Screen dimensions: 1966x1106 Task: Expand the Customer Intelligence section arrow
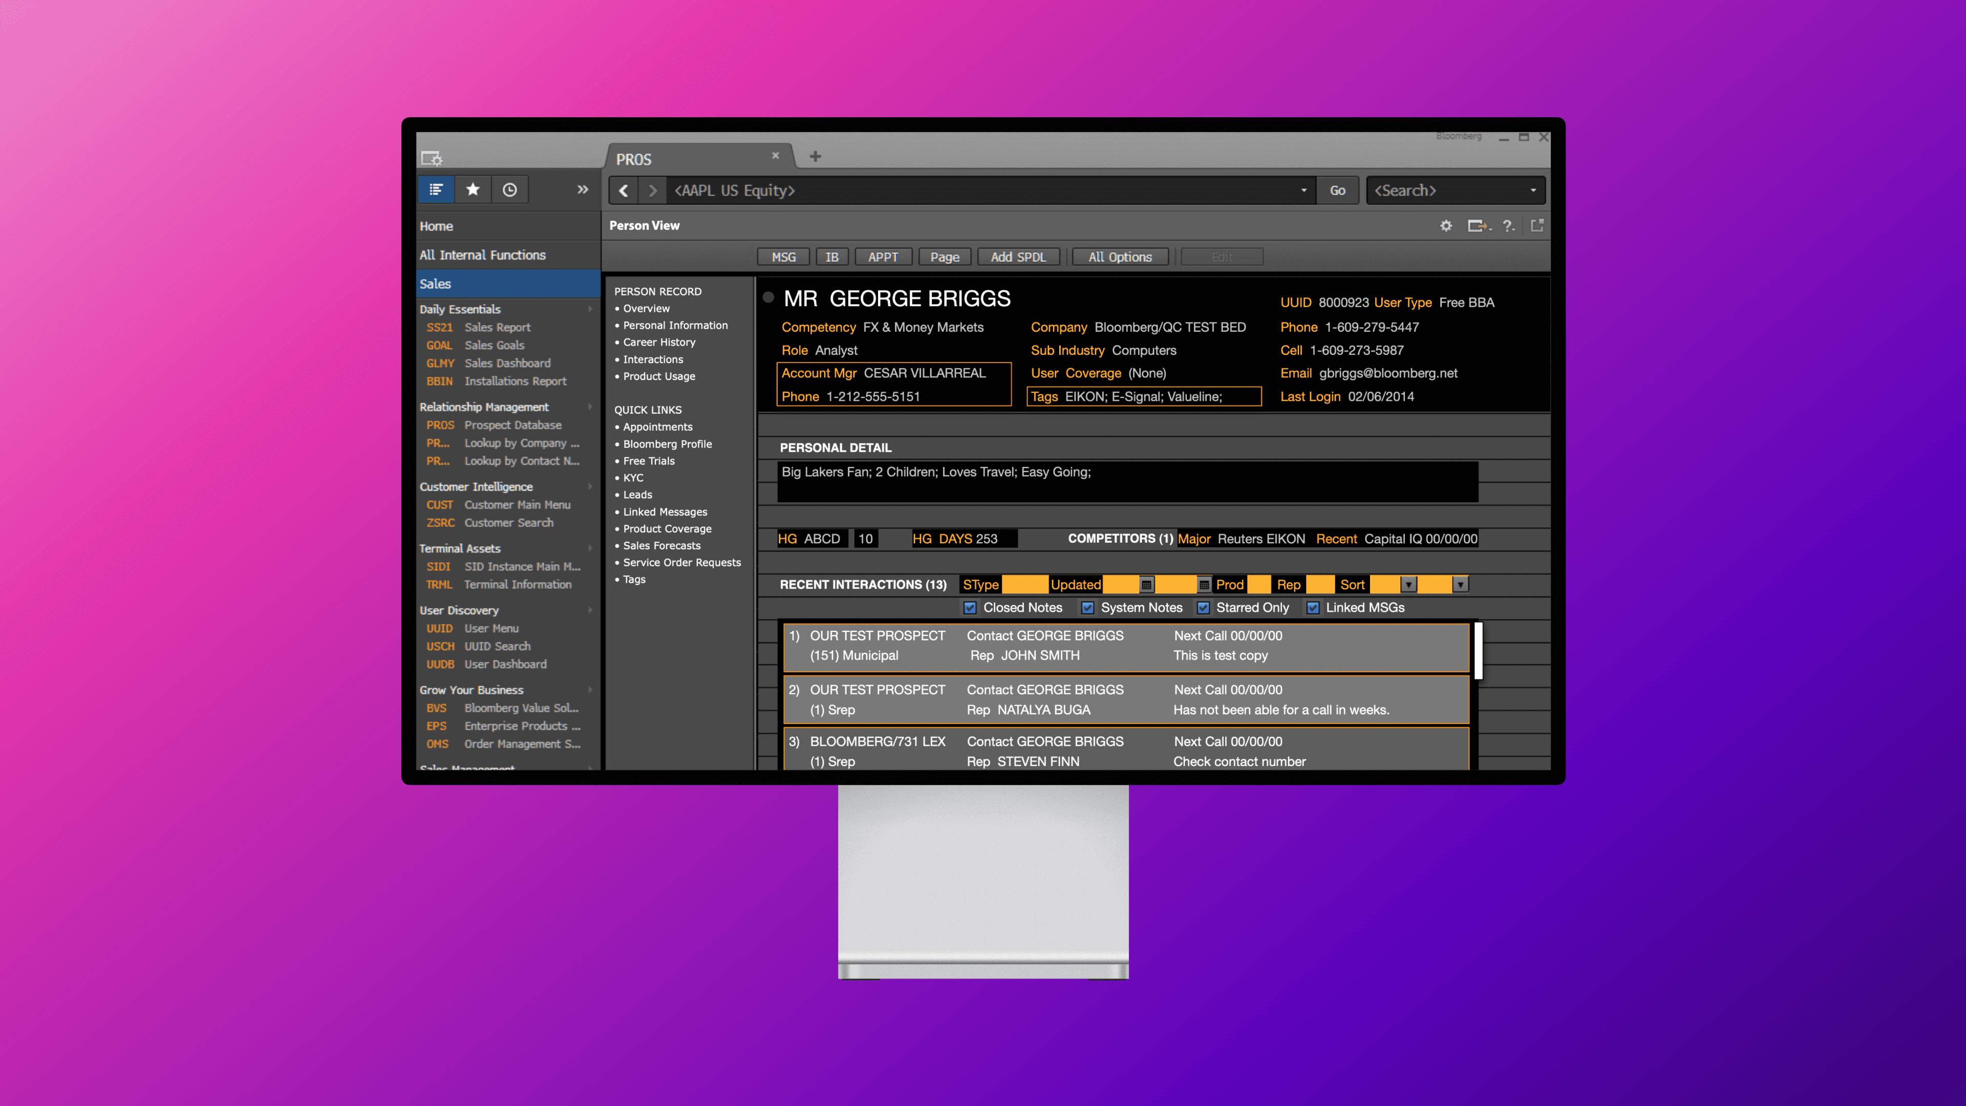pos(590,486)
